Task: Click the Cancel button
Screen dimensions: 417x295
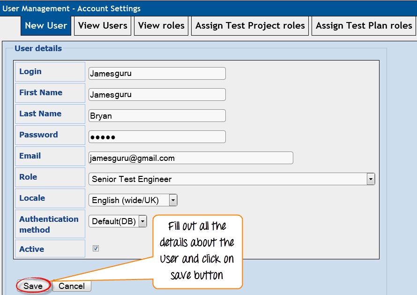Action: coord(72,286)
